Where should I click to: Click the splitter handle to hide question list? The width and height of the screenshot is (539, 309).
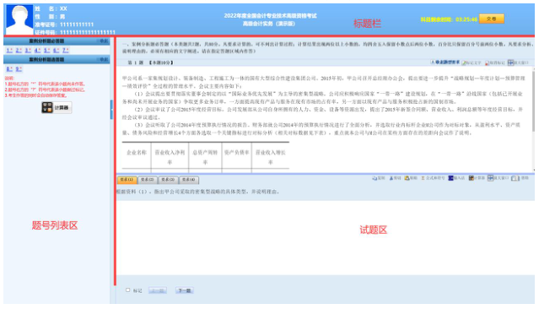[x=111, y=110]
